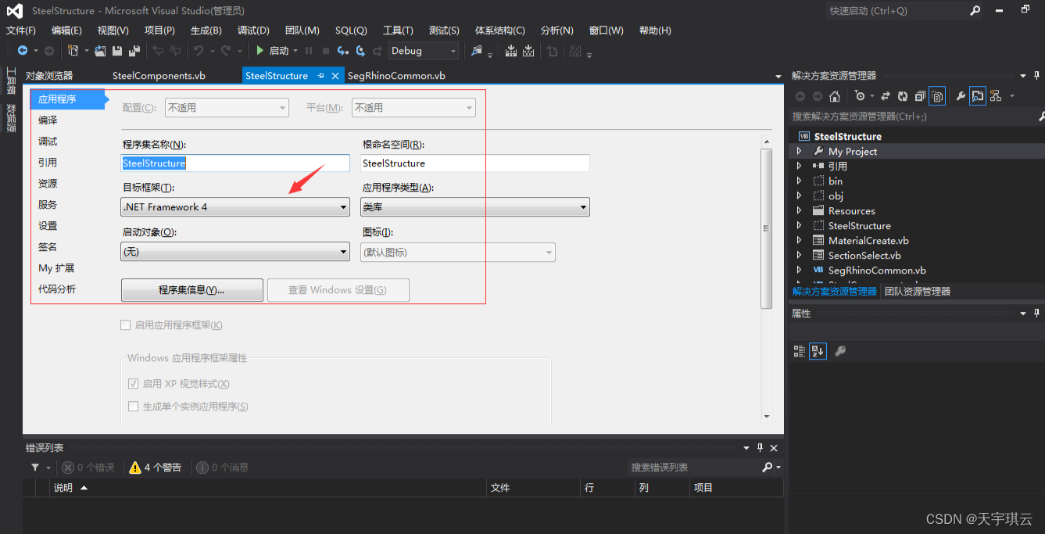This screenshot has height=534, width=1045.
Task: Open the 工具(T) menu
Action: pos(398,30)
